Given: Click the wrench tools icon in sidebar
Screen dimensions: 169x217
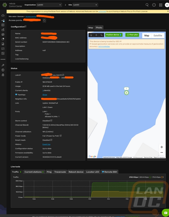Looking at the screenshot, I should point(3,65).
